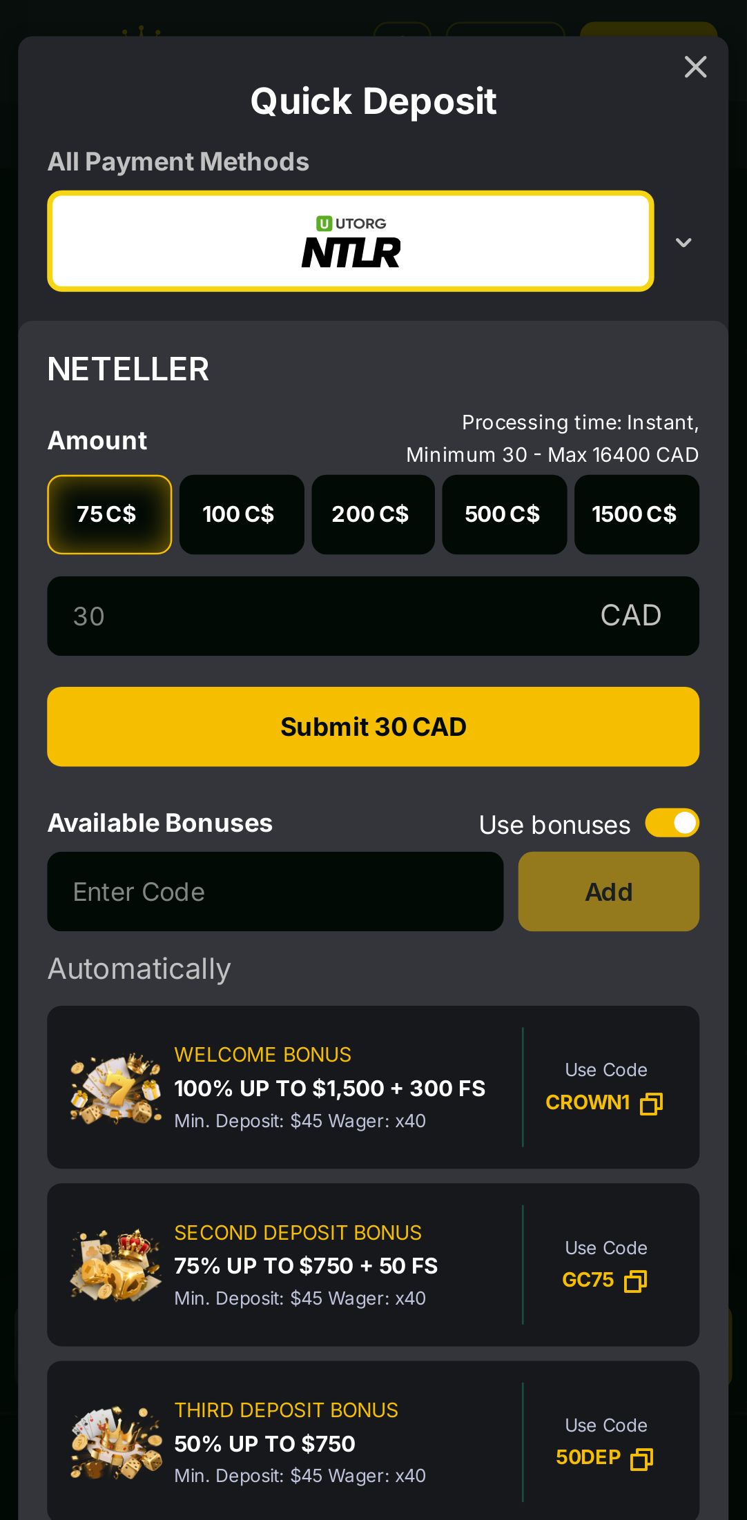Viewport: 747px width, 1520px height.
Task: Choose the 75 C$ amount preset
Action: (109, 514)
